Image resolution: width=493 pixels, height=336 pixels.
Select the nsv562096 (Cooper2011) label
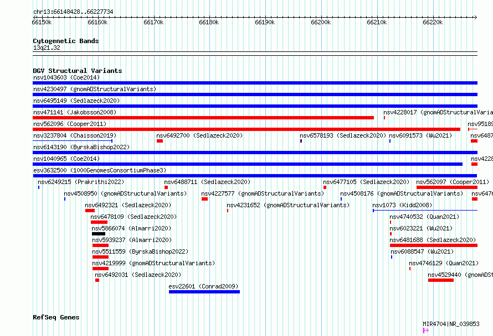pyautogui.click(x=70, y=124)
